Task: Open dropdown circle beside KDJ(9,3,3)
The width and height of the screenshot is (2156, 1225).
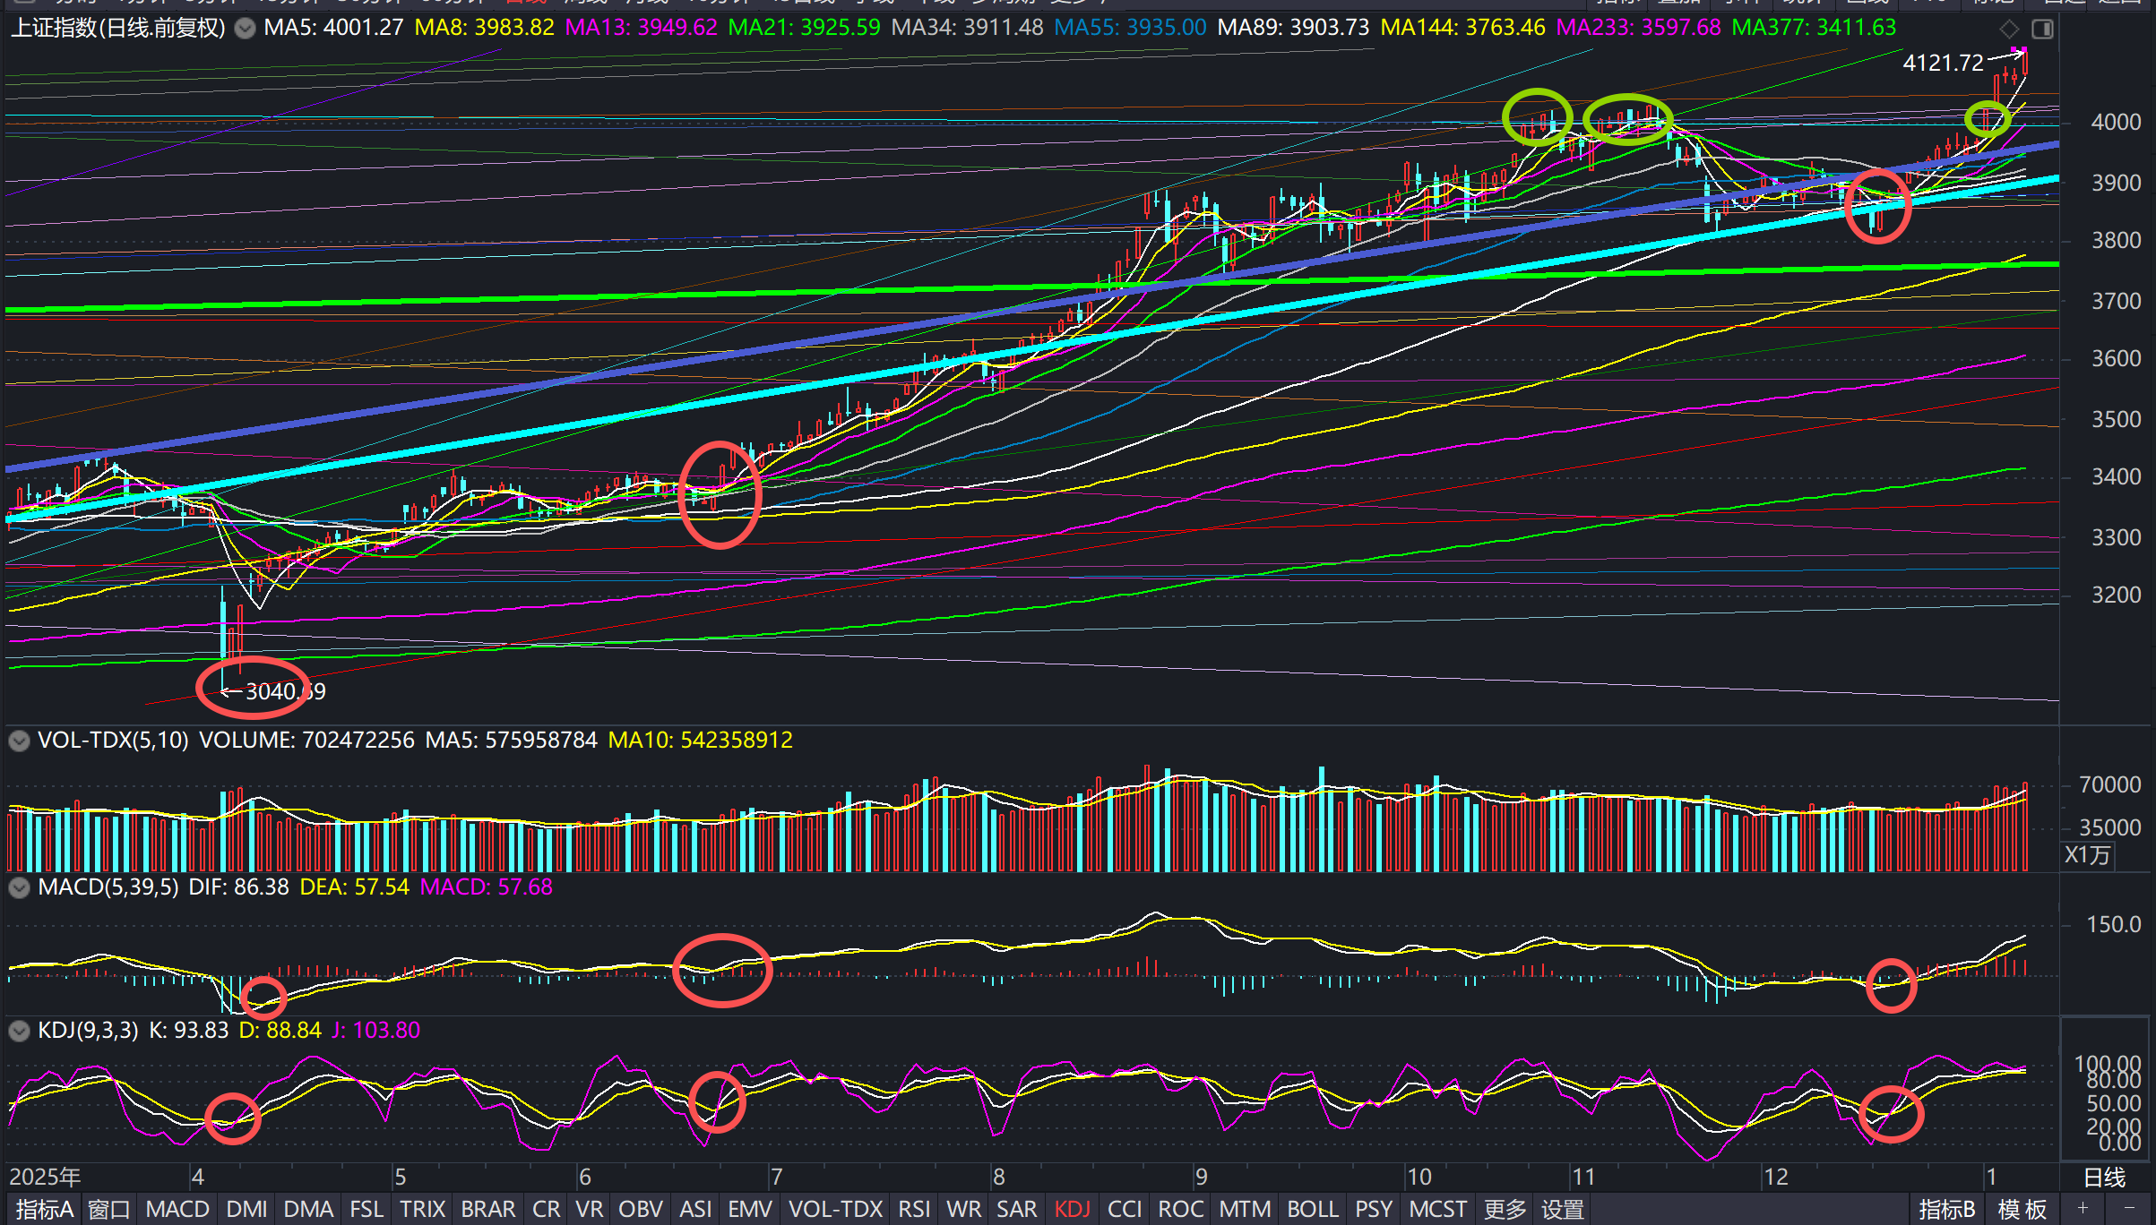Action: 19,1031
